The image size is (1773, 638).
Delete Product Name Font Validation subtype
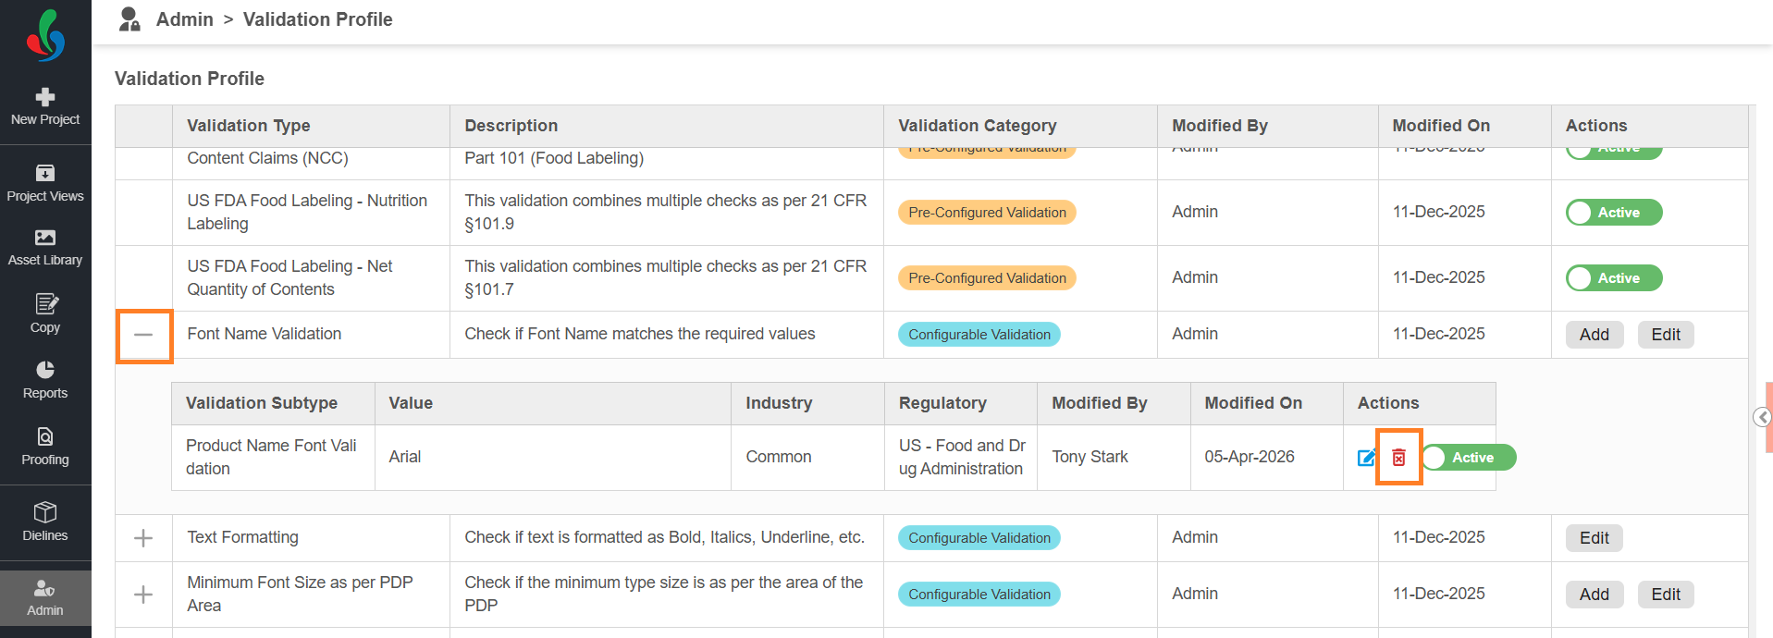(x=1398, y=457)
